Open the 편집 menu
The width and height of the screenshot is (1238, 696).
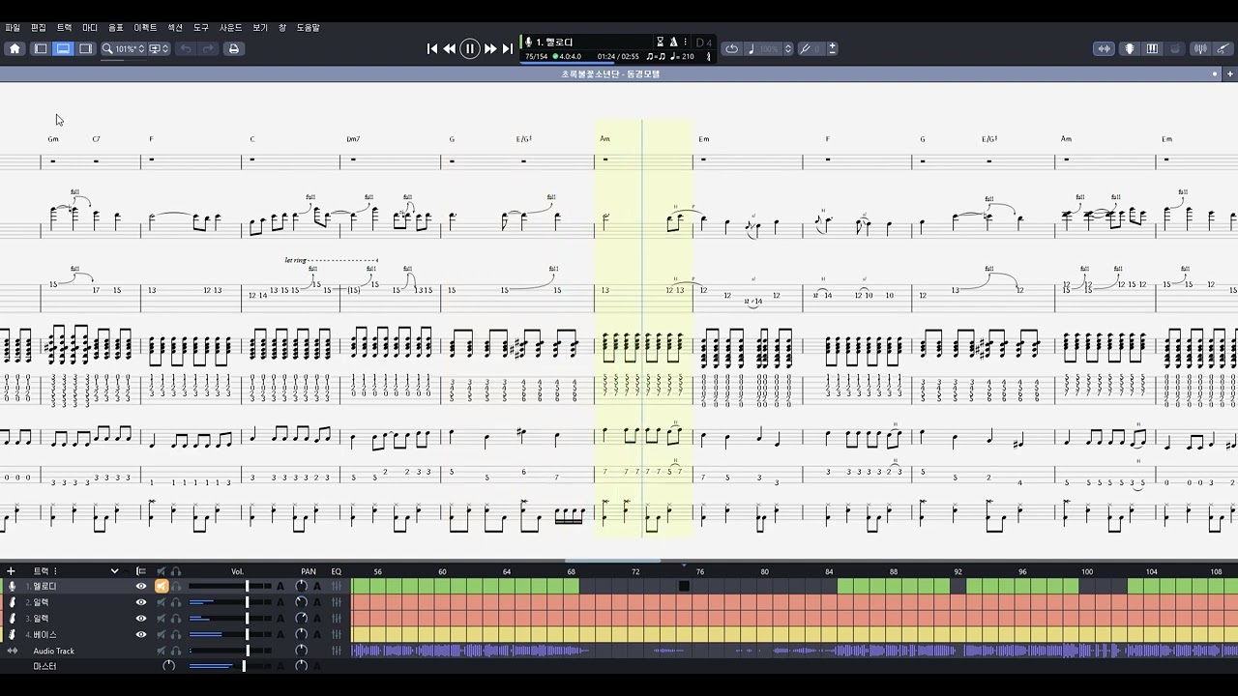tap(39, 28)
